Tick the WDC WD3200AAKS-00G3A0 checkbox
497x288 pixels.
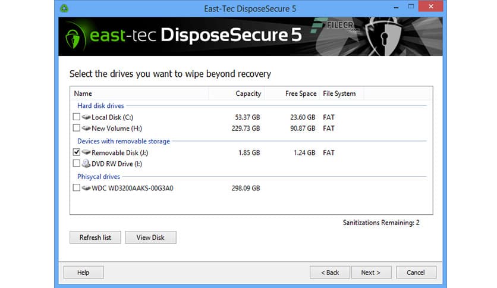[76, 188]
